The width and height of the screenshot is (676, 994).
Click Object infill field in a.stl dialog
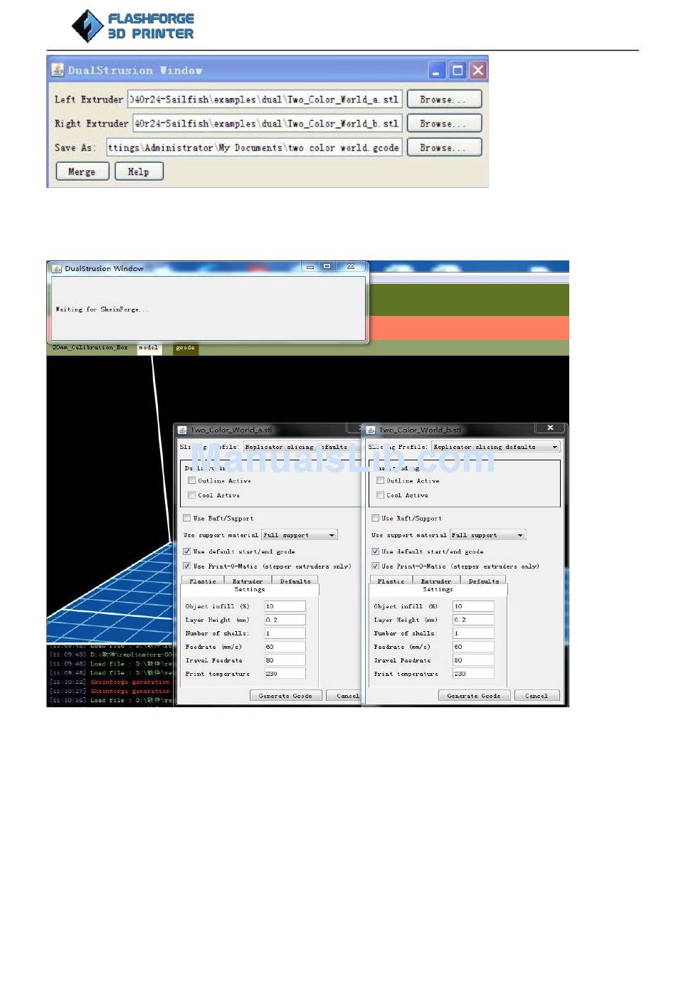285,606
